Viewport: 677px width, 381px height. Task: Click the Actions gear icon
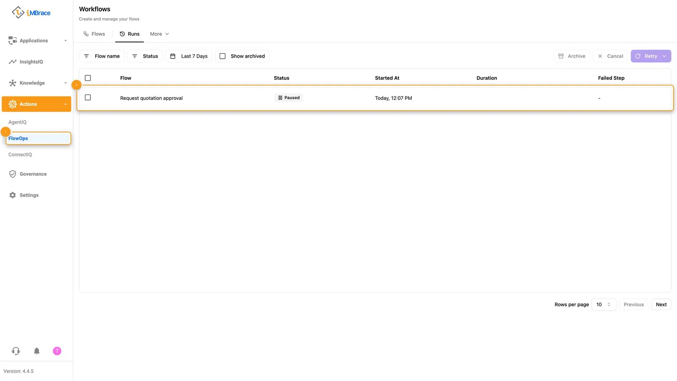coord(13,104)
